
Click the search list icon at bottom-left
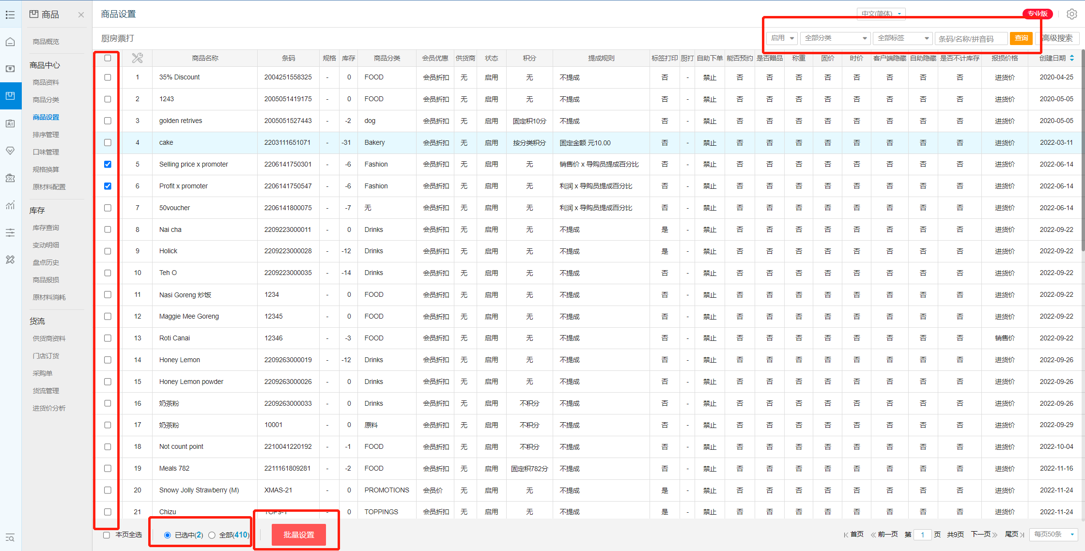pos(10,537)
